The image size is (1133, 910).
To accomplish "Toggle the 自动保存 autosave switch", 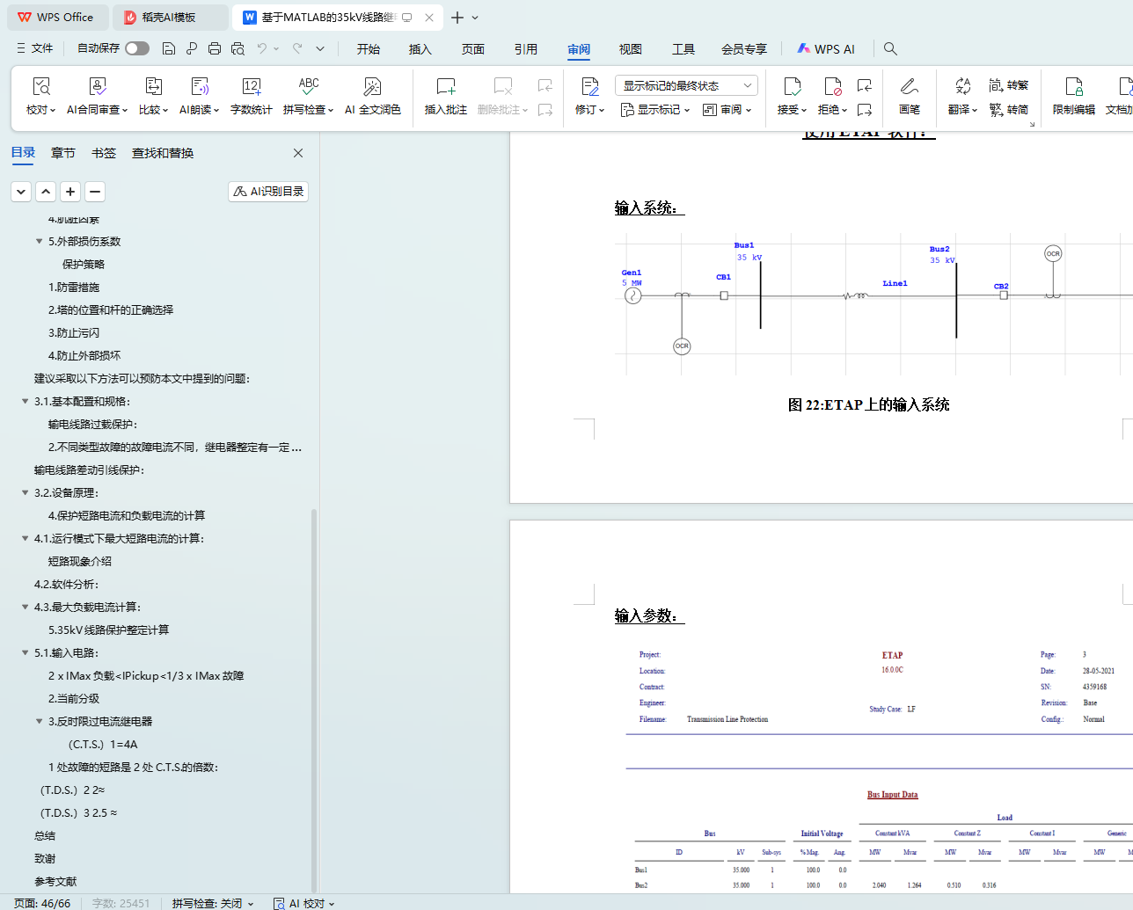I will [136, 48].
